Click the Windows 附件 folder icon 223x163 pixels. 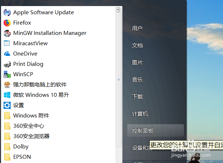click(x=7, y=116)
